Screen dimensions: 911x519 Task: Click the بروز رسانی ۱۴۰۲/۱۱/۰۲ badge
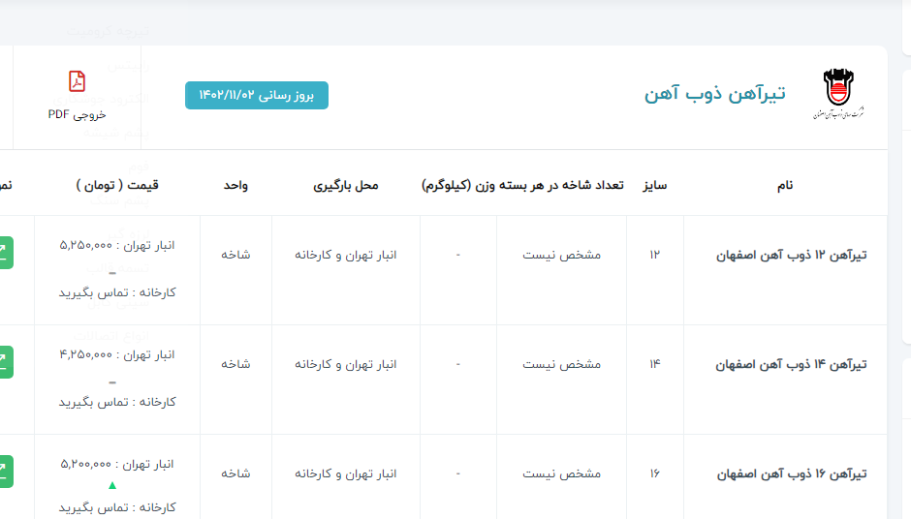[257, 95]
